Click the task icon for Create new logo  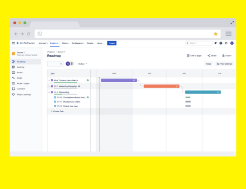click(55, 106)
